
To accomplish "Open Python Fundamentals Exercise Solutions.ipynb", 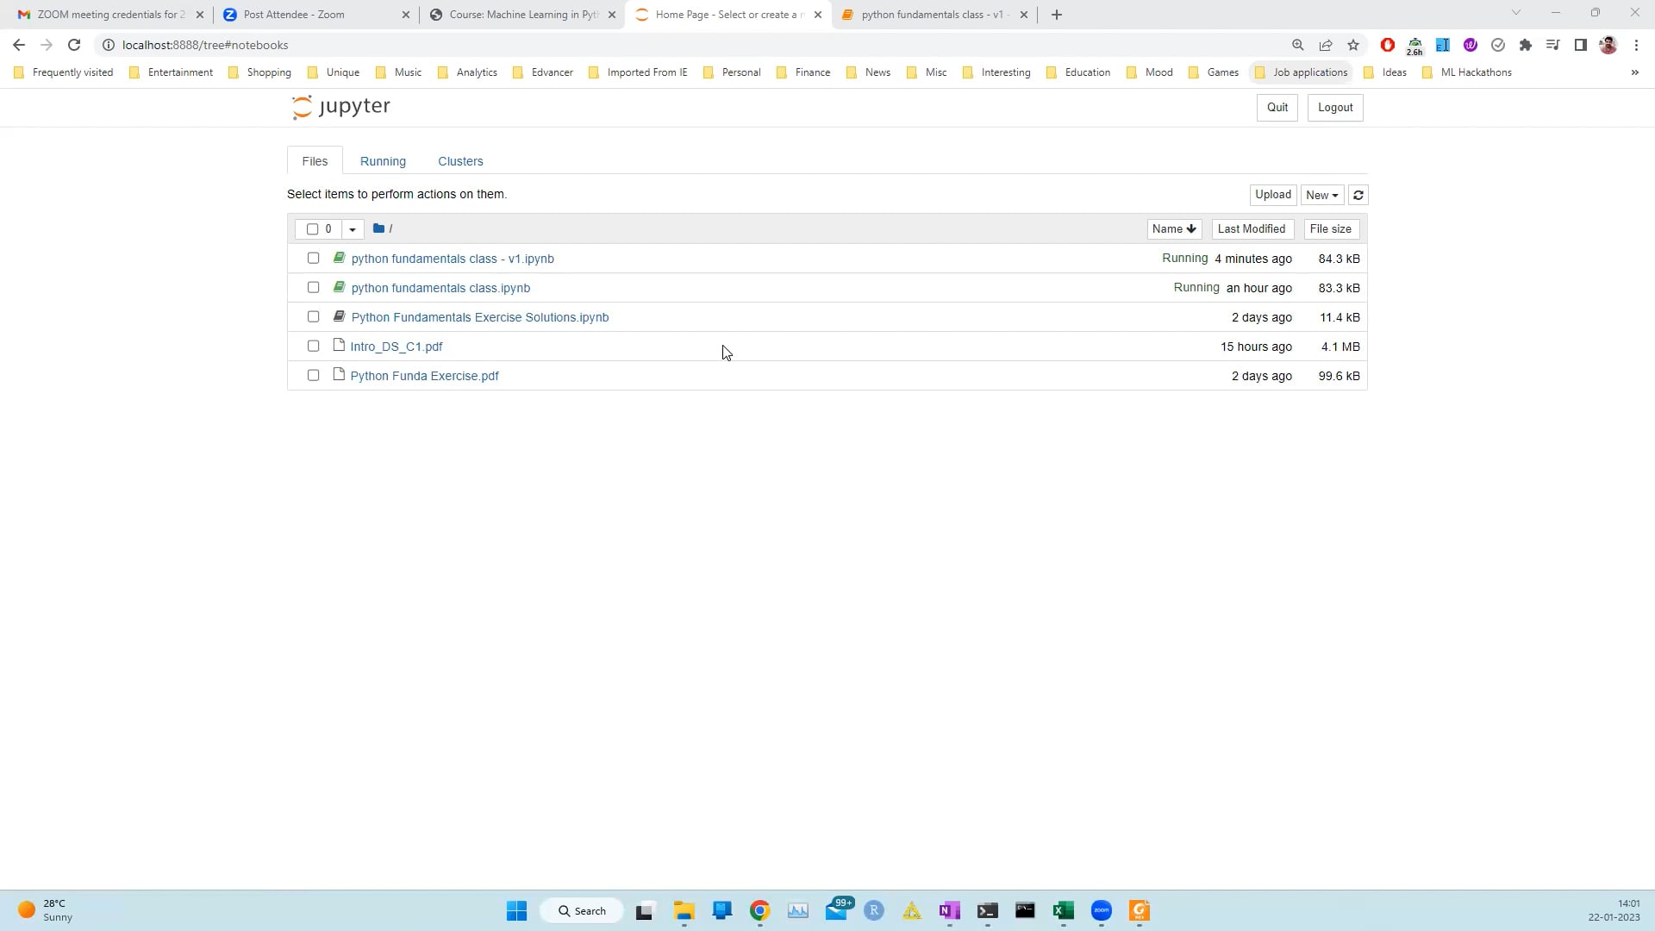I will tap(480, 317).
